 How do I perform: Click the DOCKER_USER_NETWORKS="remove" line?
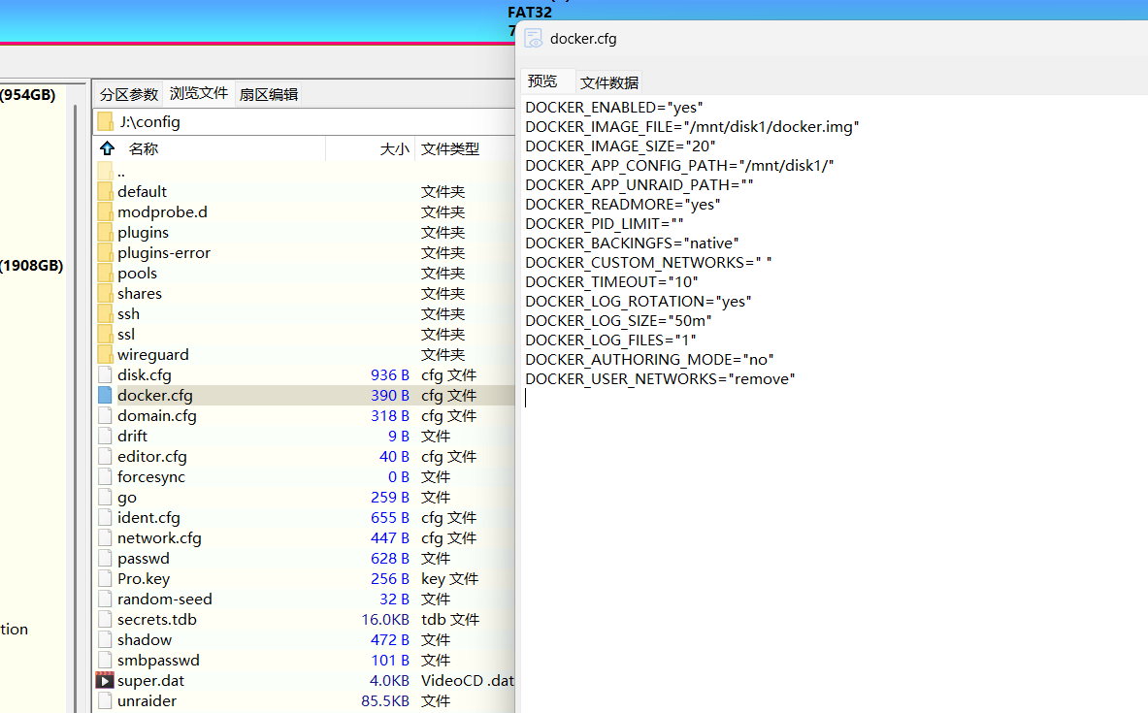pyautogui.click(x=660, y=379)
